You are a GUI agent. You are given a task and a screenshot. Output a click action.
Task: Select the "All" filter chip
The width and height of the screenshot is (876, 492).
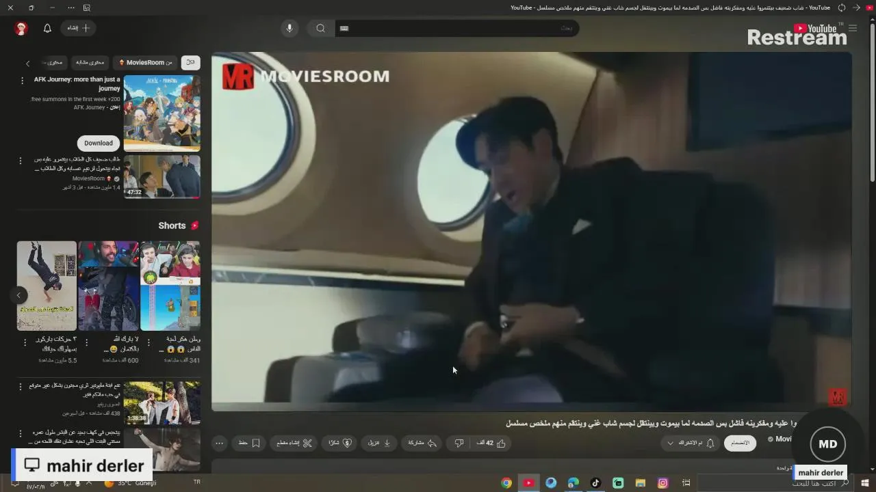(x=190, y=62)
